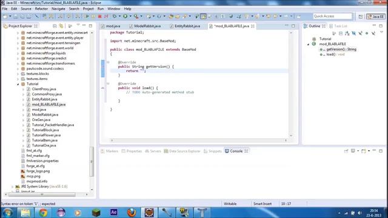
Task: Open the Debug button dropdown arrow
Action: point(119,16)
